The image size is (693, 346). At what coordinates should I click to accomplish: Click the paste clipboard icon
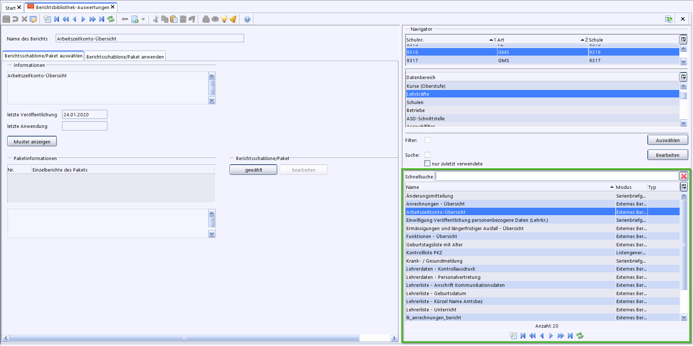pos(174,19)
